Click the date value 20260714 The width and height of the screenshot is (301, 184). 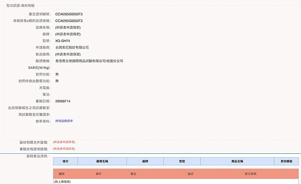click(x=63, y=101)
